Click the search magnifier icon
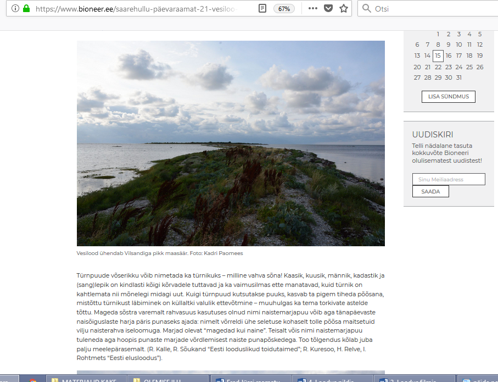The width and height of the screenshot is (498, 382). (x=367, y=9)
